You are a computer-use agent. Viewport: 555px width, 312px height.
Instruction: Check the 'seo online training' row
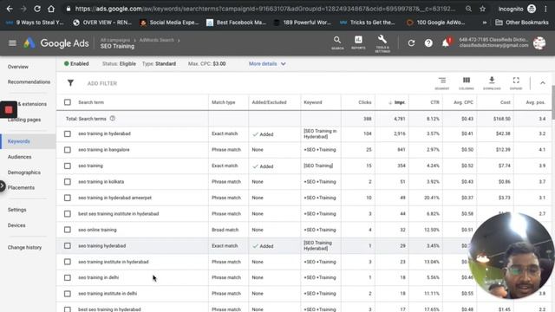[x=68, y=230]
